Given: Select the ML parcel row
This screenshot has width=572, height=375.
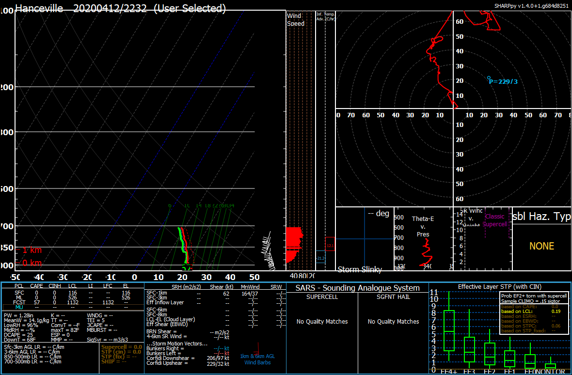Looking at the screenshot, I should coord(73,297).
